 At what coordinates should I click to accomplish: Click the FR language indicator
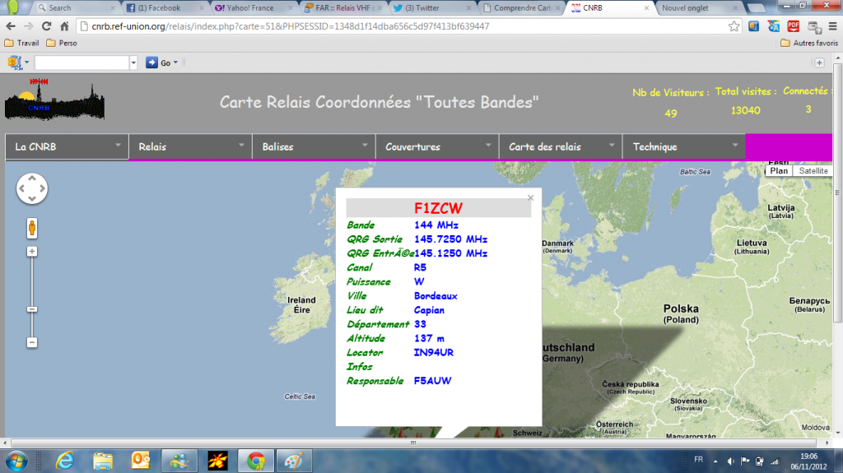698,460
